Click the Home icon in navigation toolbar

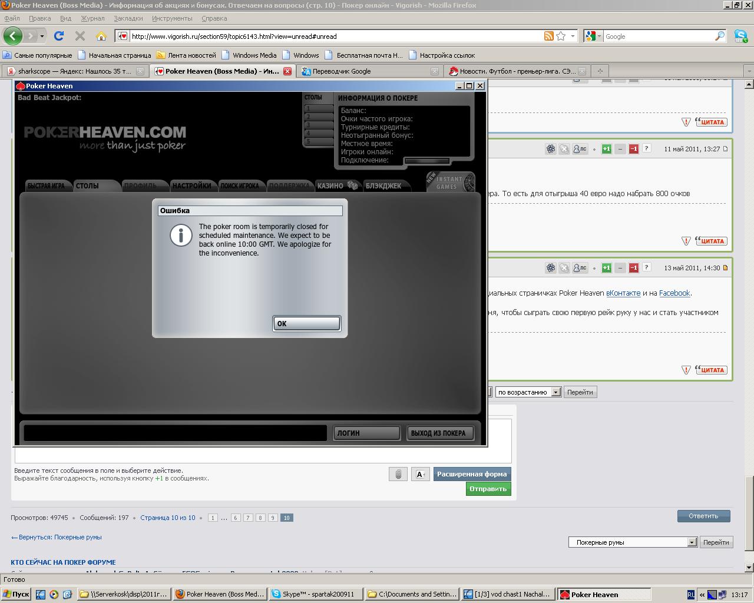[101, 36]
